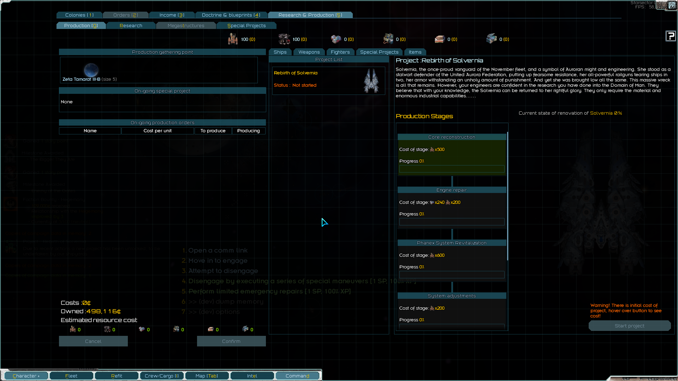Image resolution: width=678 pixels, height=381 pixels.
Task: Open the Intel screen
Action: click(x=252, y=376)
